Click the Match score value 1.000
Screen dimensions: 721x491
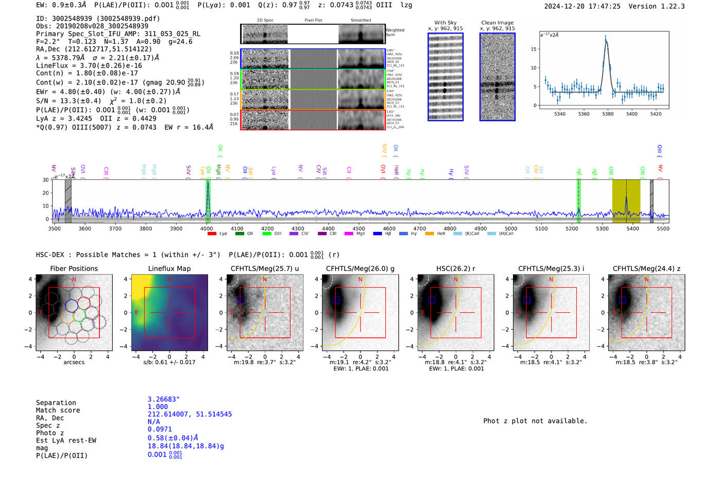tap(158, 407)
